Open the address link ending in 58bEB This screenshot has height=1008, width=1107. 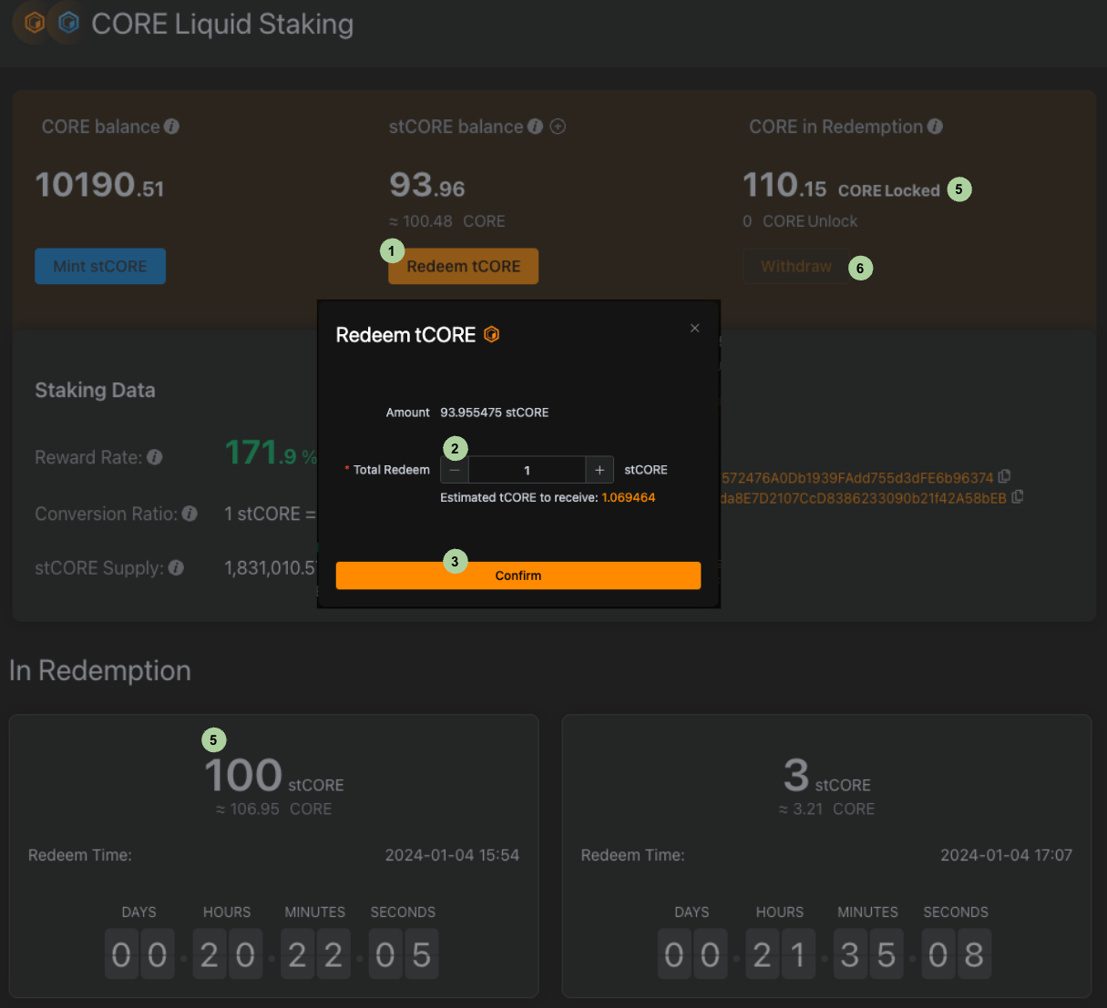pos(863,498)
